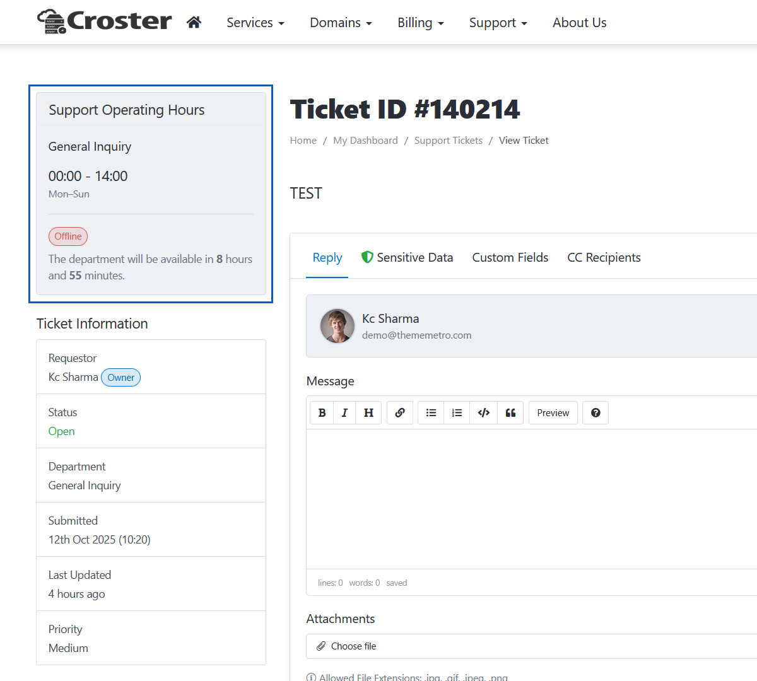The image size is (757, 681).
Task: Go to Support Tickets breadcrumb link
Action: pos(448,141)
